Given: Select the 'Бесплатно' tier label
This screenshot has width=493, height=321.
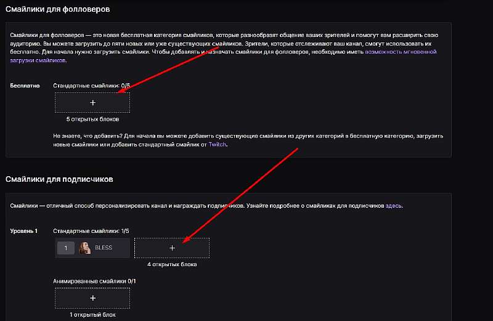Looking at the screenshot, I should (x=25, y=85).
